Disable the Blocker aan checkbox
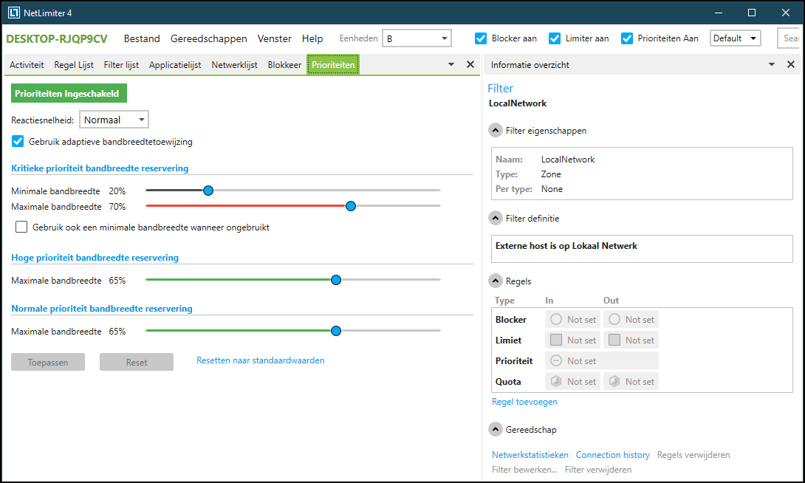 pyautogui.click(x=481, y=38)
